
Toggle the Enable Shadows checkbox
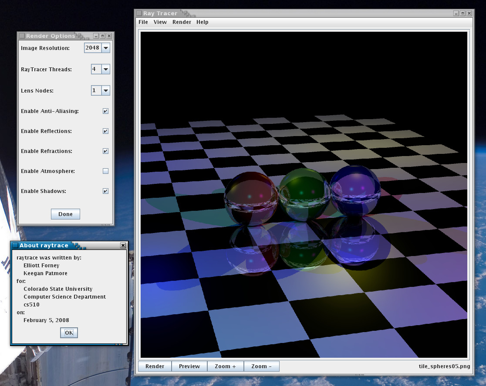coord(105,191)
